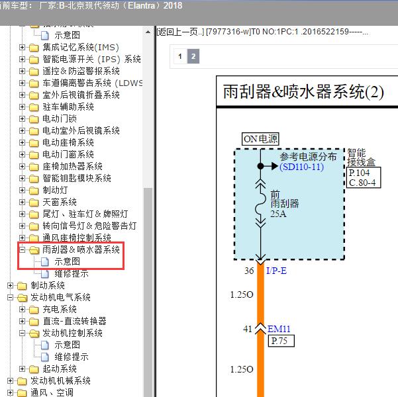The height and width of the screenshot is (397, 398).
Task: Select 天窗系统 tree item
Action: (60, 202)
